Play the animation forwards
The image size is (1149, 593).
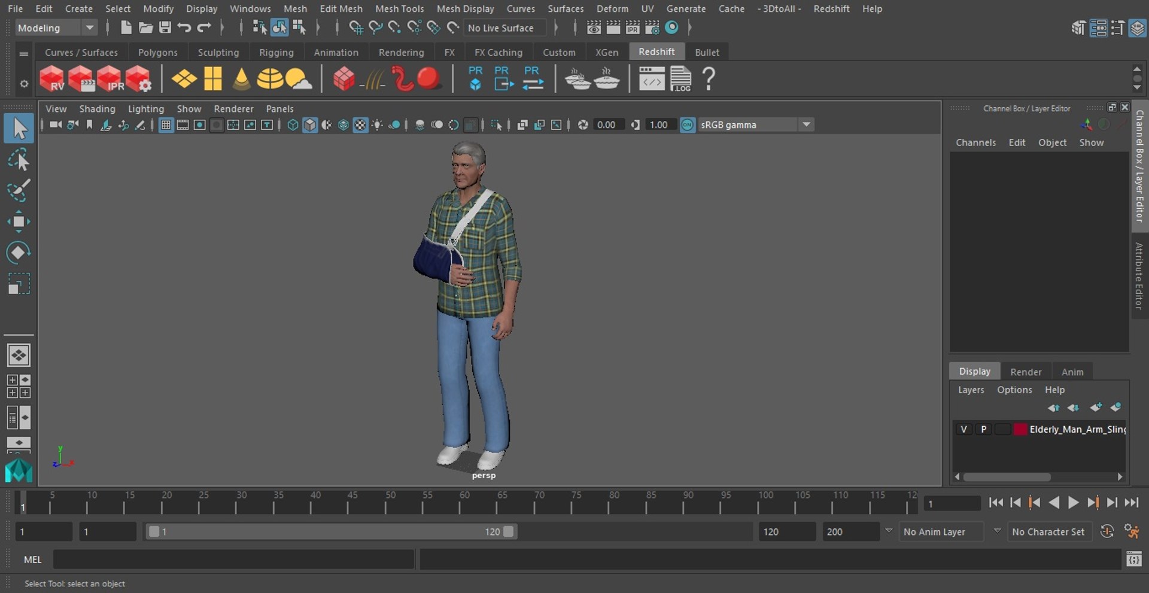point(1074,503)
